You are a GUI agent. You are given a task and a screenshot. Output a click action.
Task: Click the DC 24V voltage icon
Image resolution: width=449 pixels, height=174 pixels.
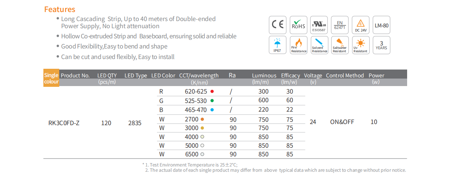click(x=360, y=25)
